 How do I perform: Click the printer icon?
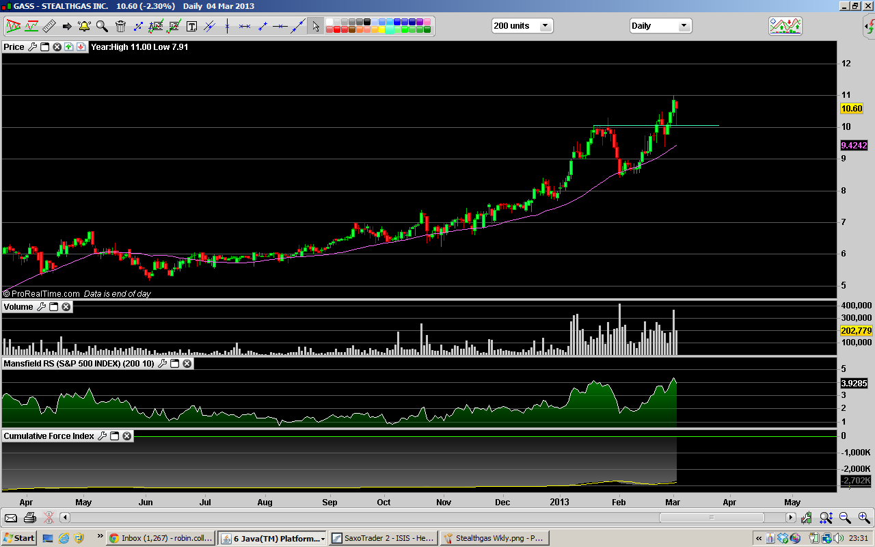coord(29,518)
